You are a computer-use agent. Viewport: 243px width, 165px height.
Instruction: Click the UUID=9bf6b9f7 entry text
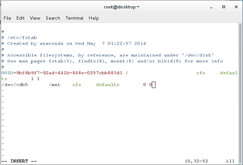(x=62, y=73)
